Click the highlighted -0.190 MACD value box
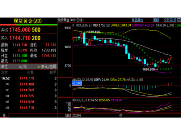 pos(77,83)
